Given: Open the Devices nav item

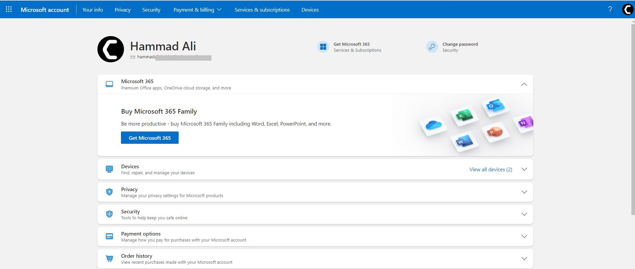Looking at the screenshot, I should (x=310, y=10).
